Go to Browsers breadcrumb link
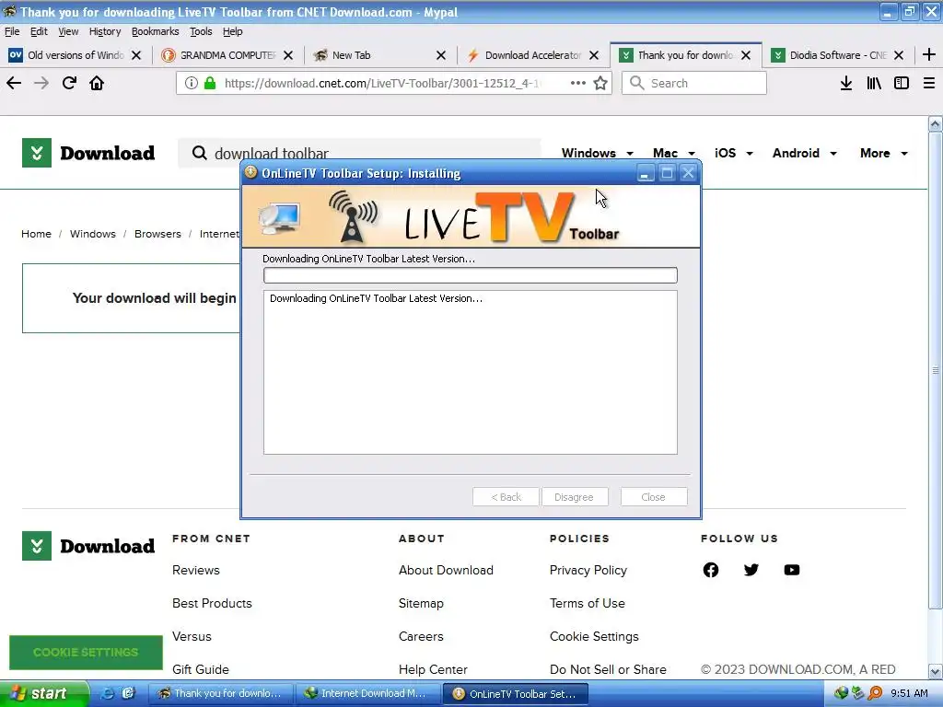The height and width of the screenshot is (707, 943). 157,234
